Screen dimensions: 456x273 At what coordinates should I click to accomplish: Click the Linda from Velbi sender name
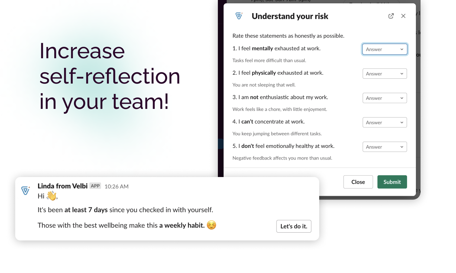(x=63, y=186)
